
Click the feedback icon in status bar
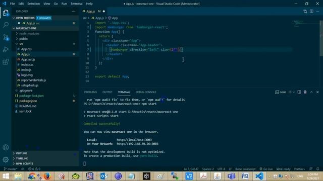tap(311, 169)
